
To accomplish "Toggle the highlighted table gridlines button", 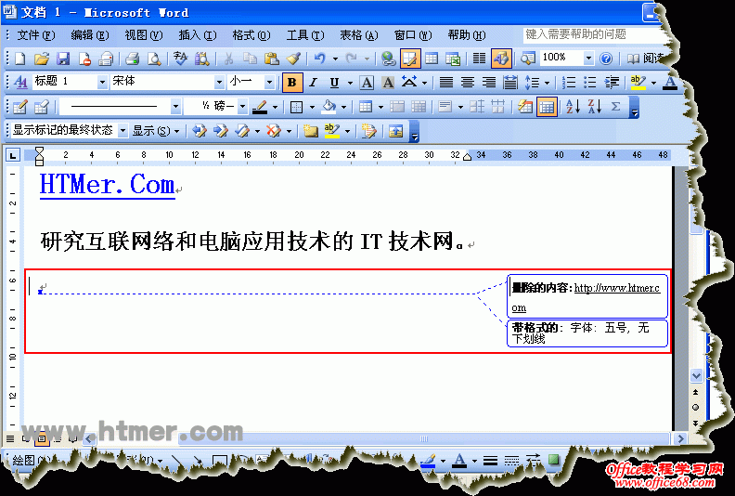I will (547, 107).
